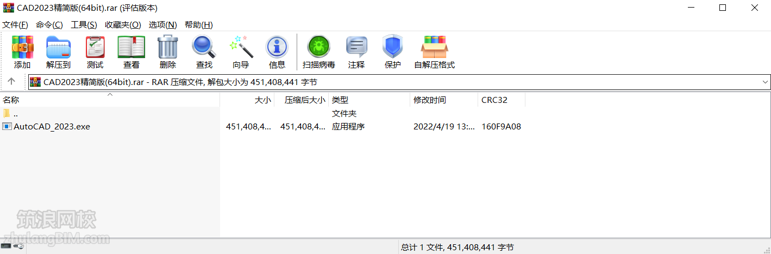771x254 pixels.
Task: Click the 文件夹 type cell
Action: 344,114
